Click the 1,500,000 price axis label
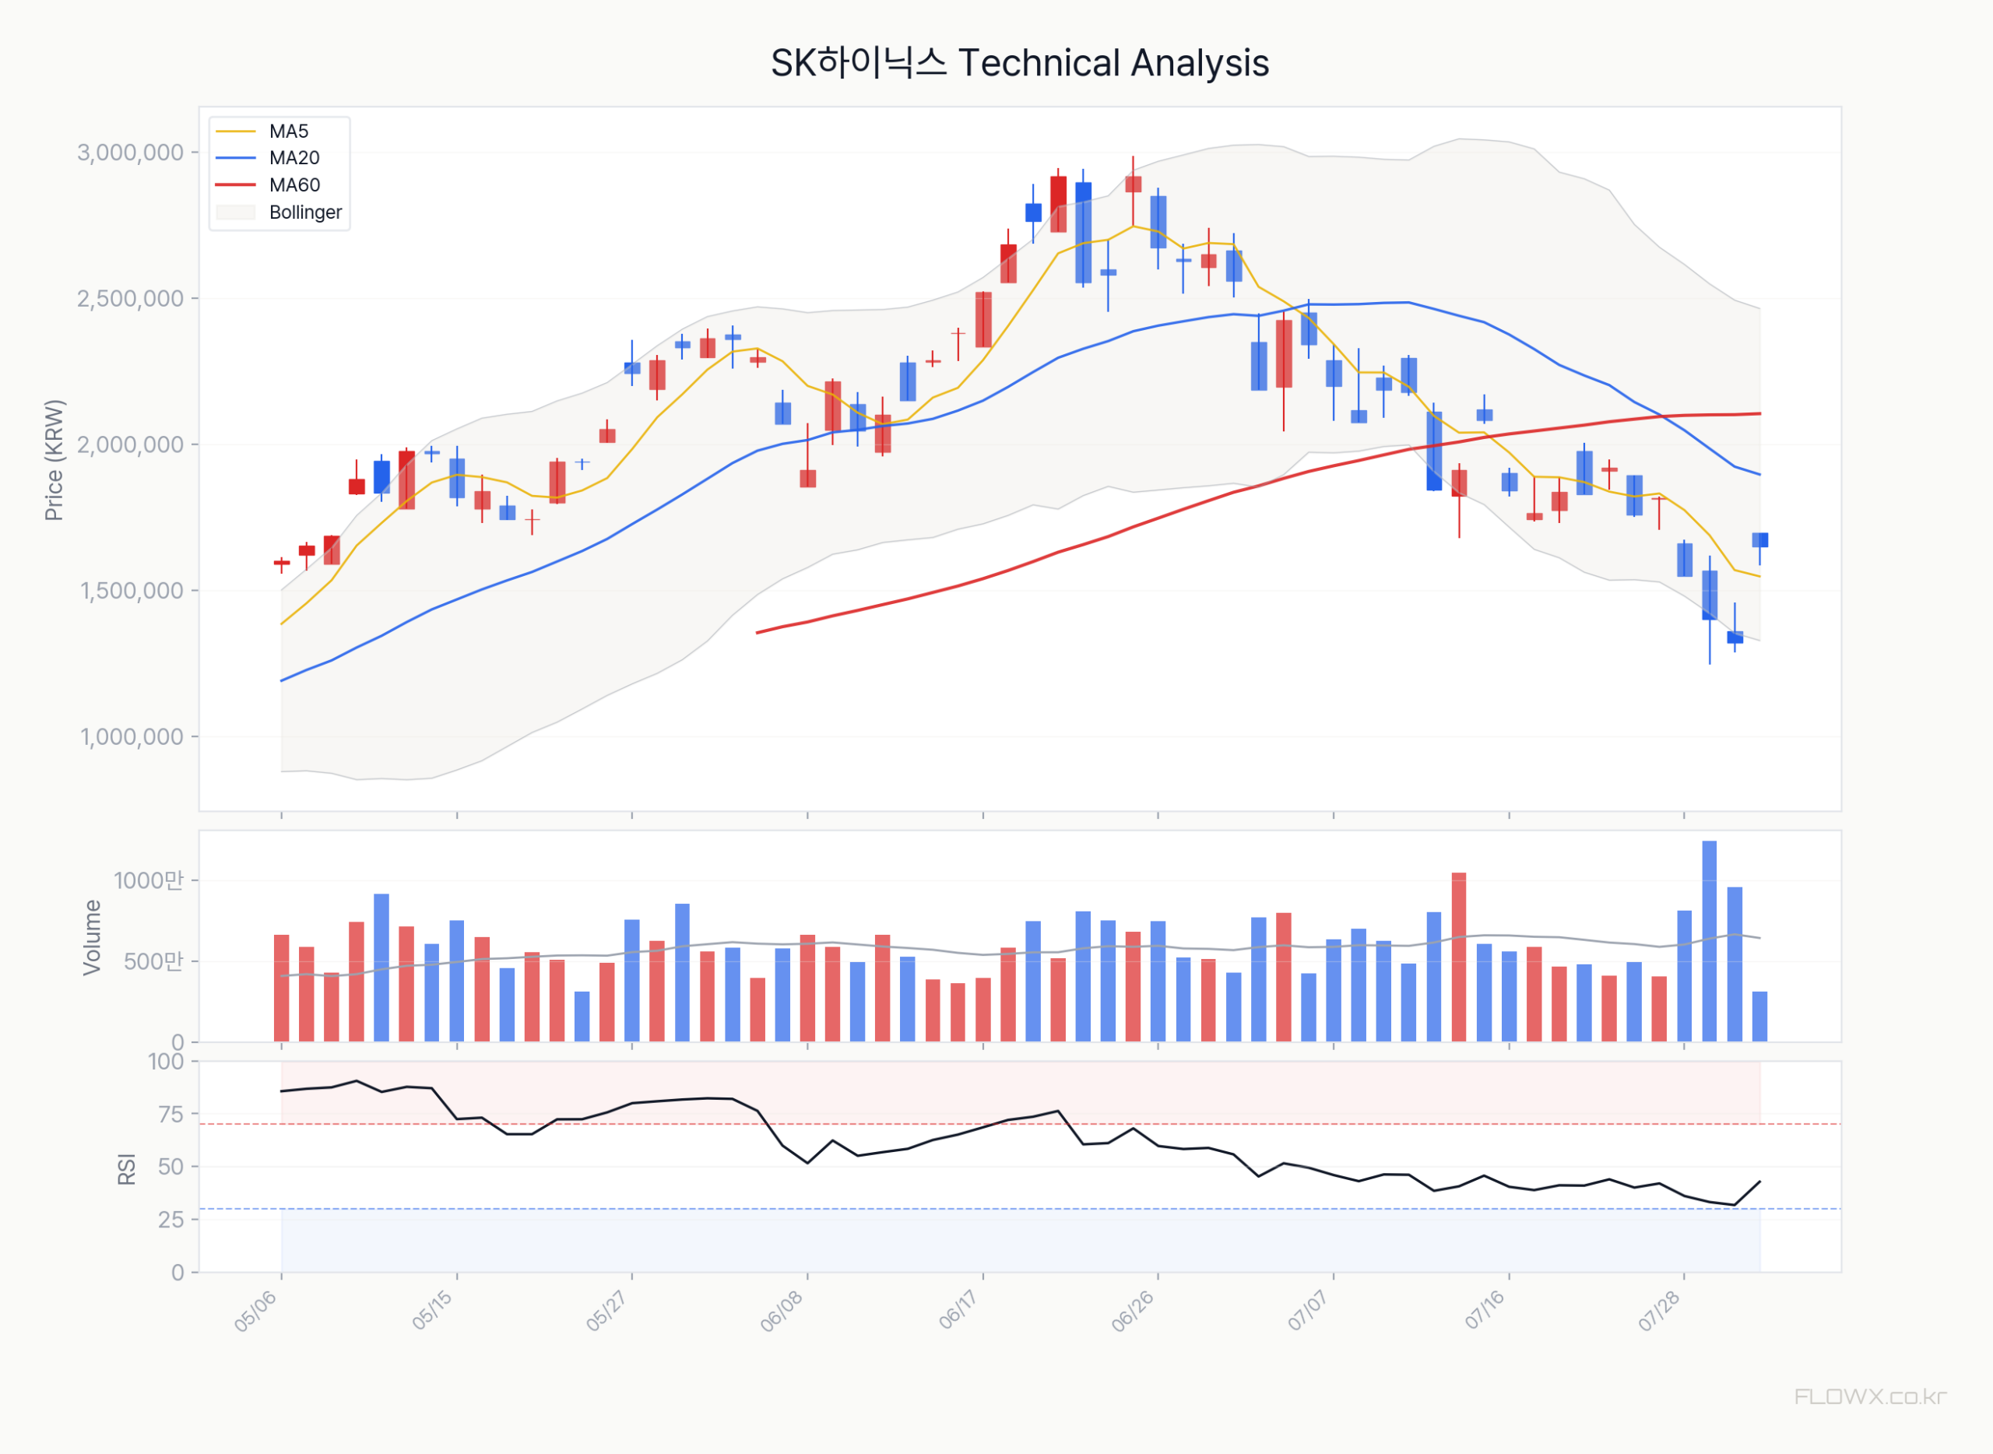 [132, 592]
